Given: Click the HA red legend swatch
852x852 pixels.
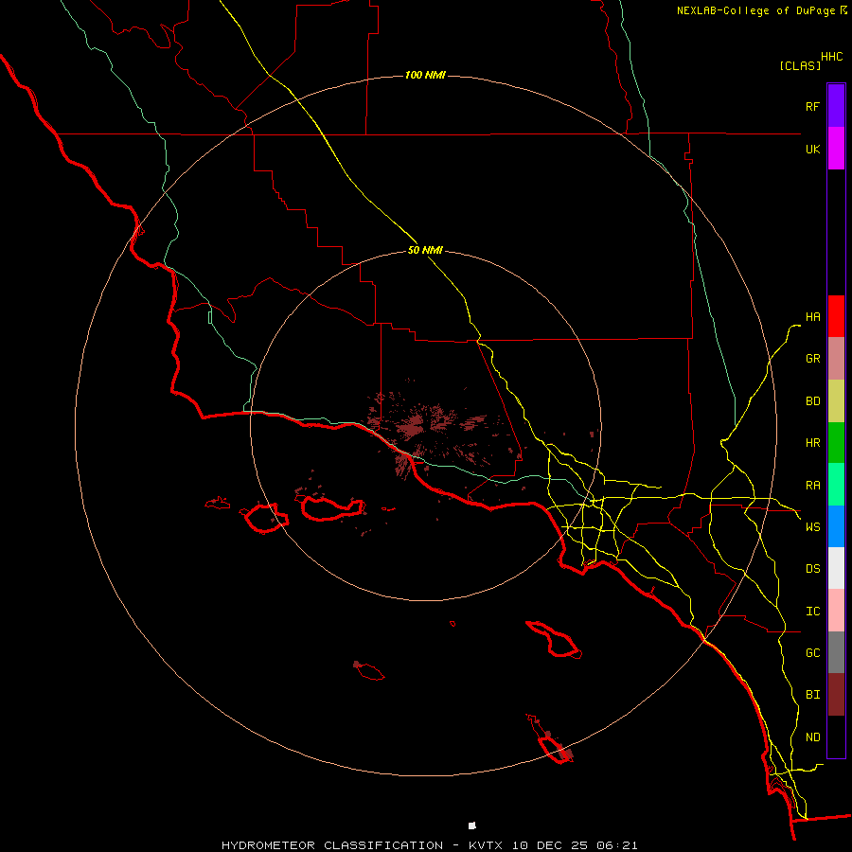Looking at the screenshot, I should click(836, 316).
